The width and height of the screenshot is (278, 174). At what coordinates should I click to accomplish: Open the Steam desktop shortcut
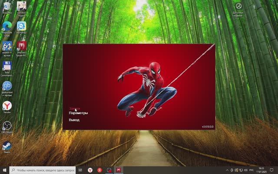pos(7,147)
